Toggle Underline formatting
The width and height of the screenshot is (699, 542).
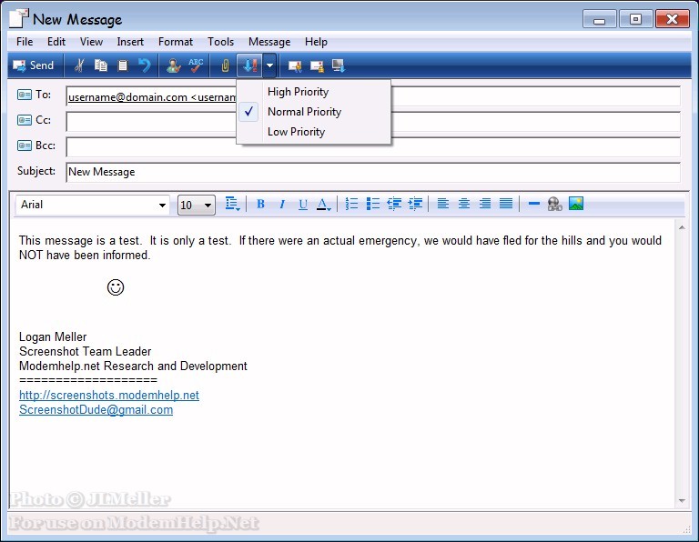pos(303,205)
